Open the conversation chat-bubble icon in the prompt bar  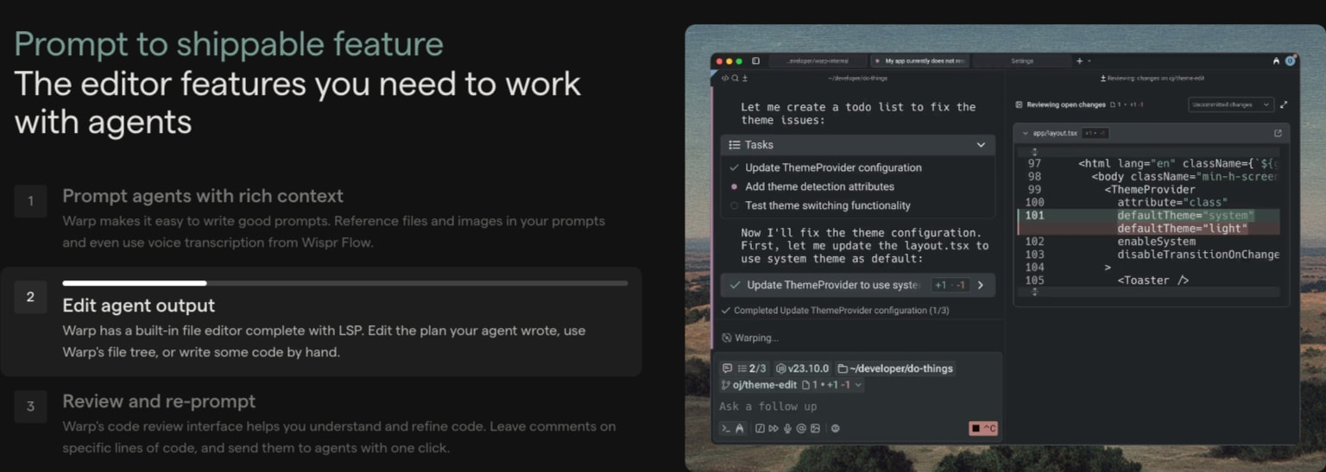pos(727,368)
